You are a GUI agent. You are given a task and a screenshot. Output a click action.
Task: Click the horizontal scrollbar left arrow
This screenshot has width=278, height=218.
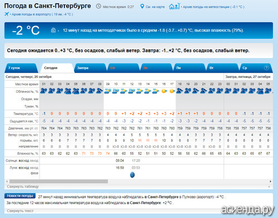coord(7,181)
